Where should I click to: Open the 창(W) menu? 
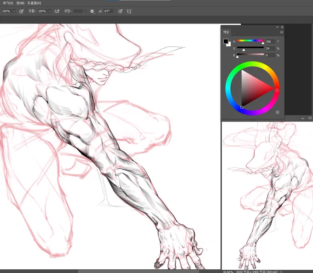(x=20, y=3)
